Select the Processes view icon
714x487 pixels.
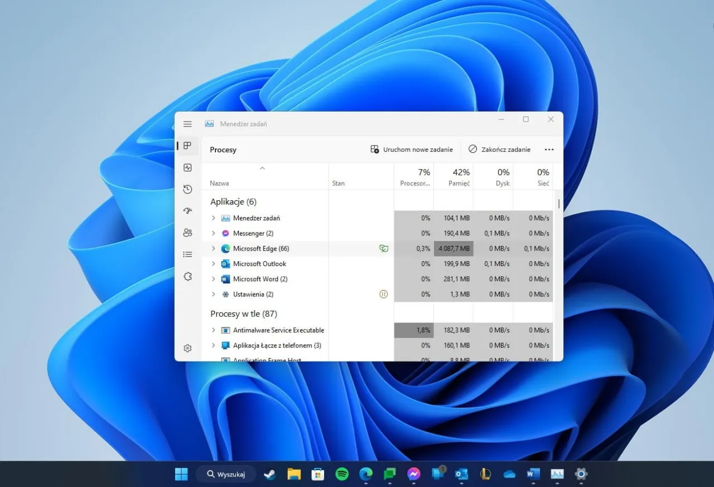(187, 145)
